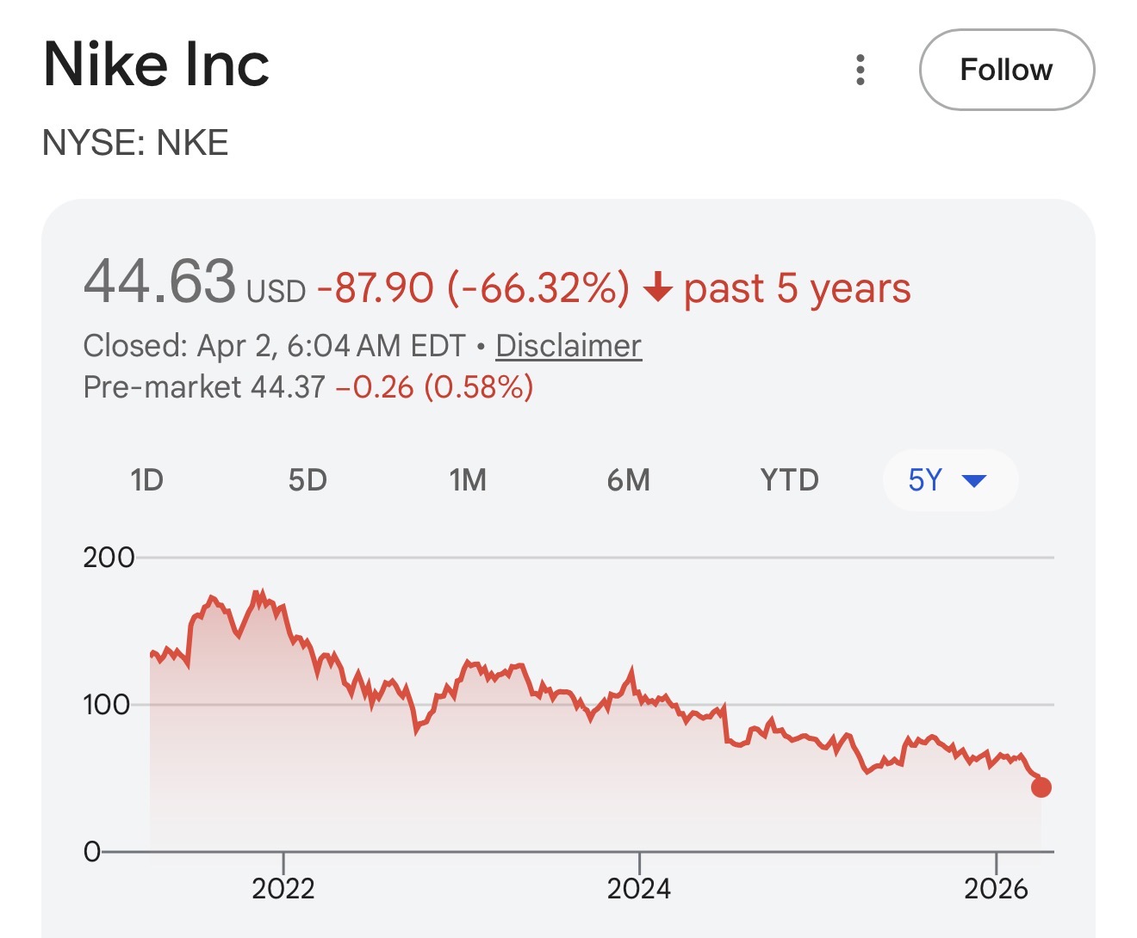This screenshot has width=1137, height=938.
Task: Show the 1M price chart
Action: [x=468, y=479]
